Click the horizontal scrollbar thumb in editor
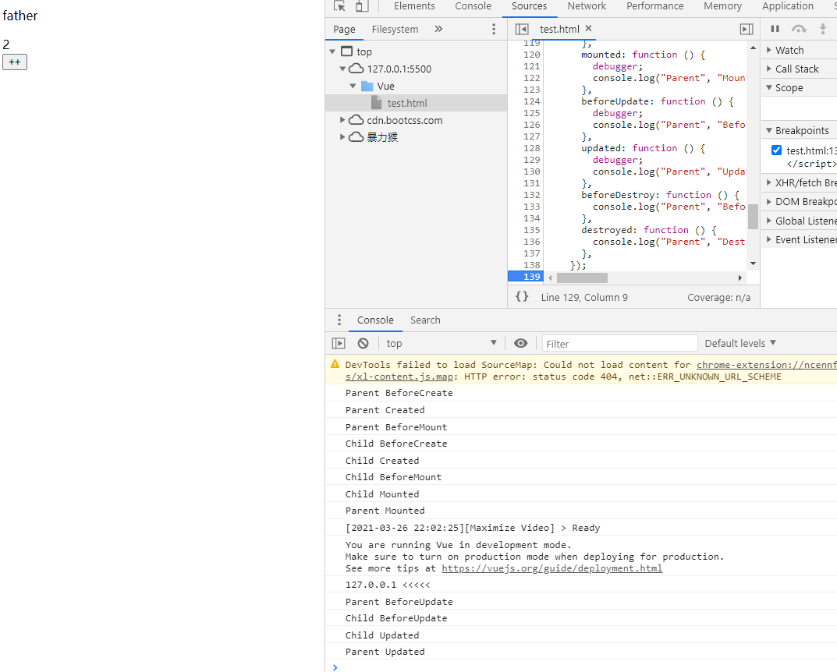This screenshot has height=672, width=837. tap(582, 278)
